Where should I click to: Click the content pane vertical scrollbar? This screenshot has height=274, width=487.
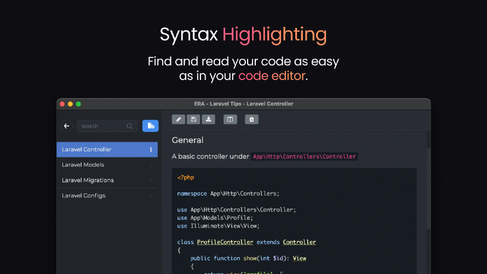coord(428,190)
